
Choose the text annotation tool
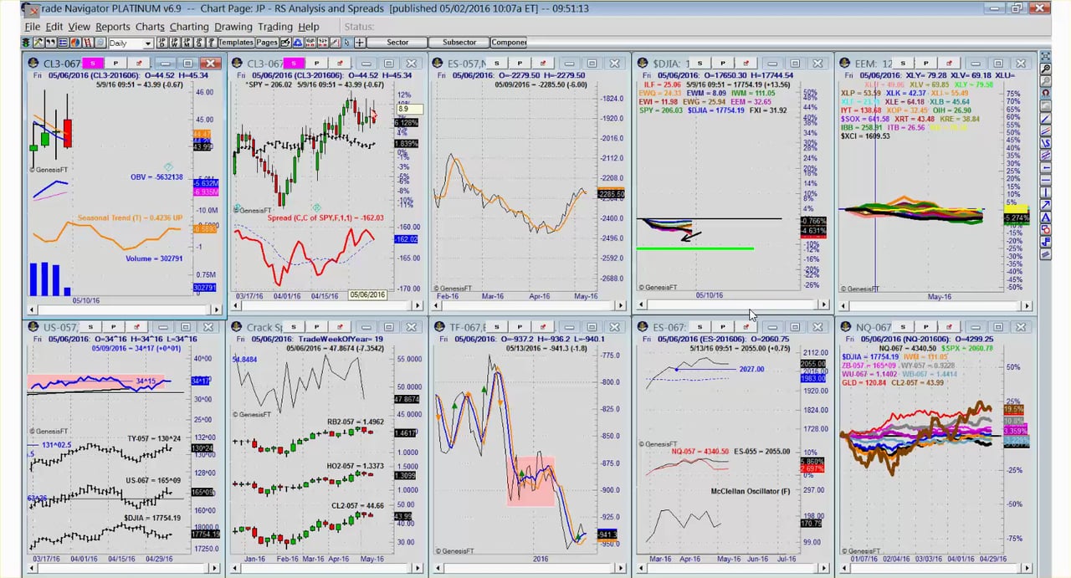click(1046, 217)
